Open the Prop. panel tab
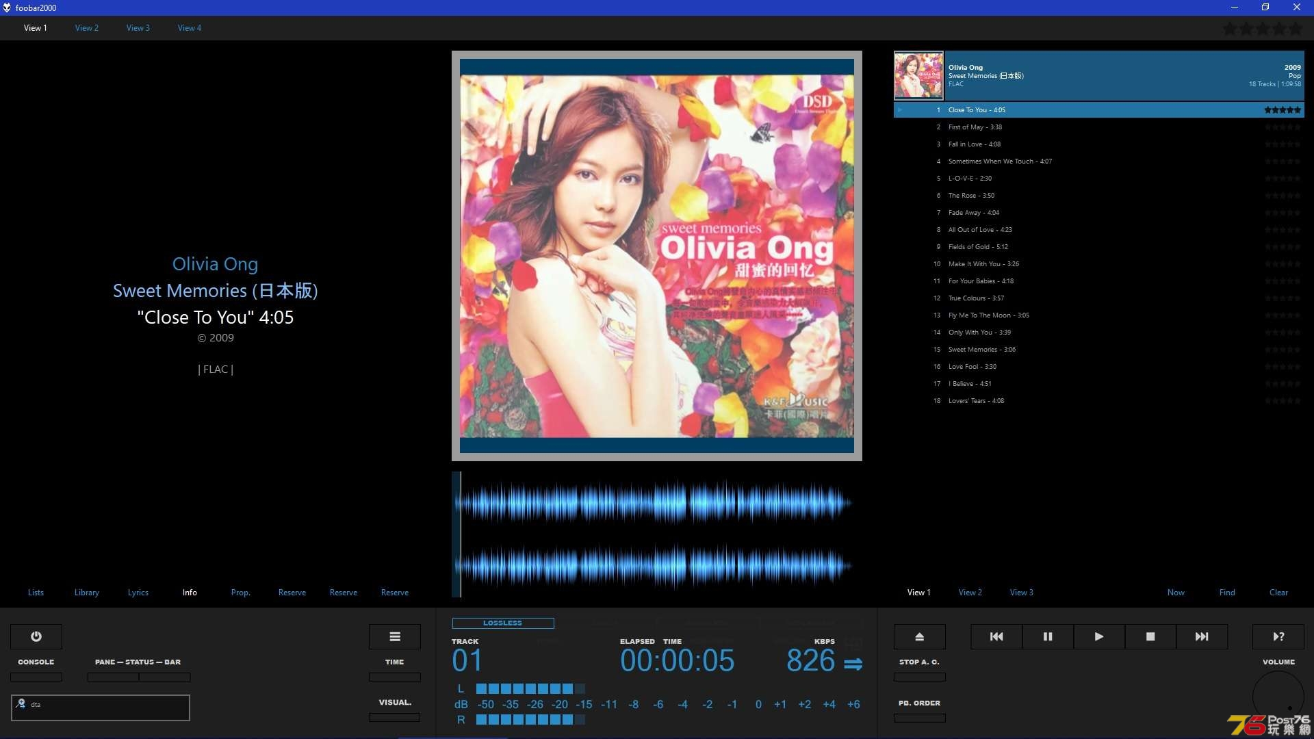This screenshot has width=1314, height=739. 241,593
